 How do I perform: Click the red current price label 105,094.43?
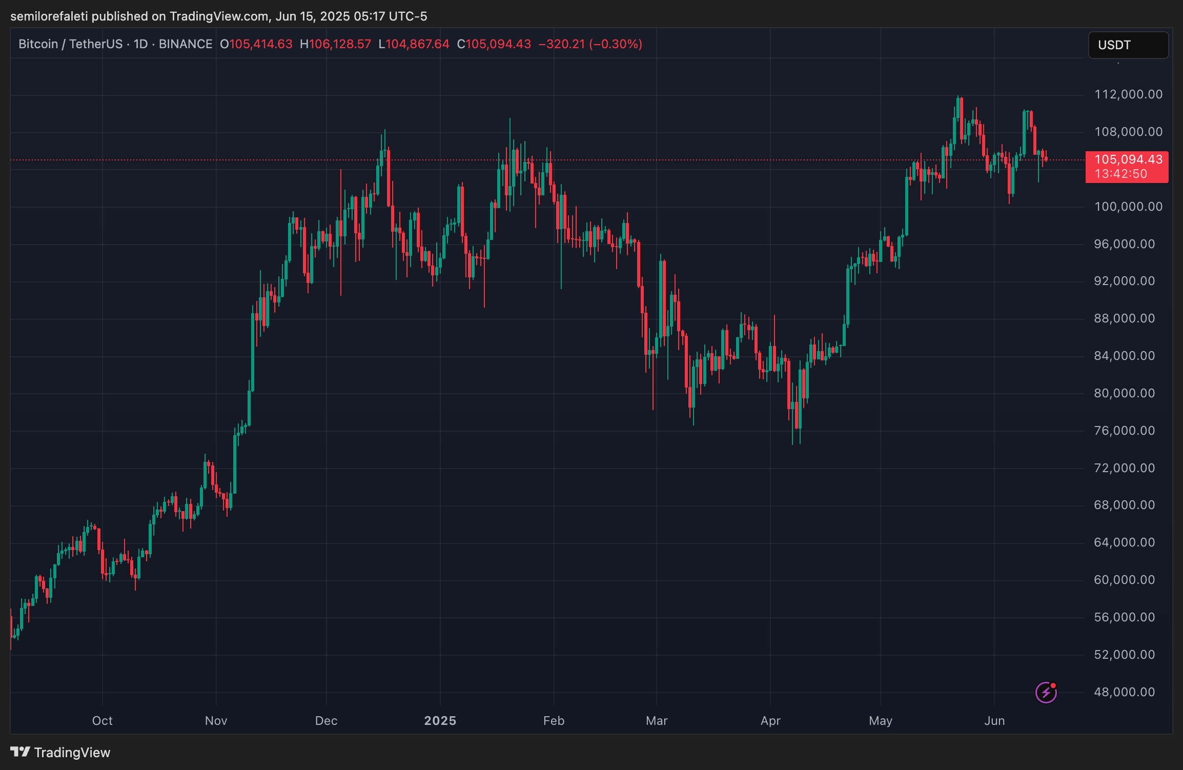pos(1128,159)
